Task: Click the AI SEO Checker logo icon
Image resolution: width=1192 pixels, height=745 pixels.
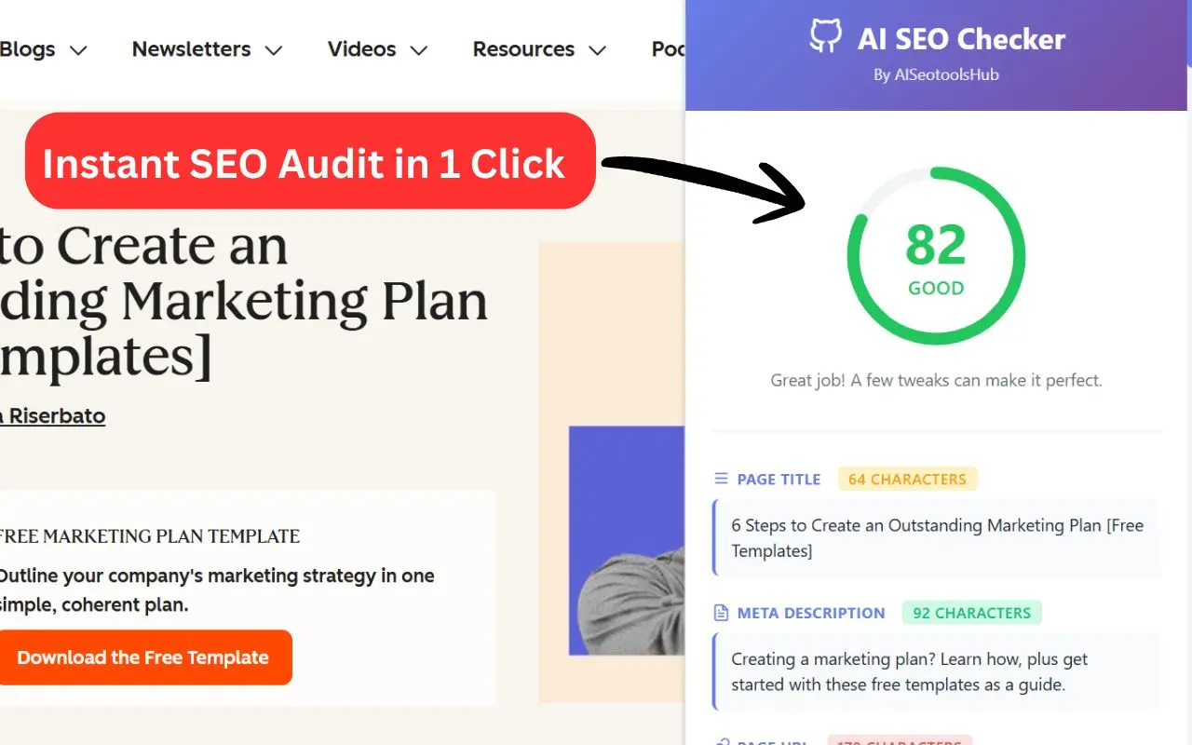Action: coord(825,37)
